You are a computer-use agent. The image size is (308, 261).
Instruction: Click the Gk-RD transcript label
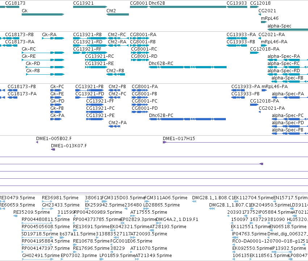[x=33, y=64]
